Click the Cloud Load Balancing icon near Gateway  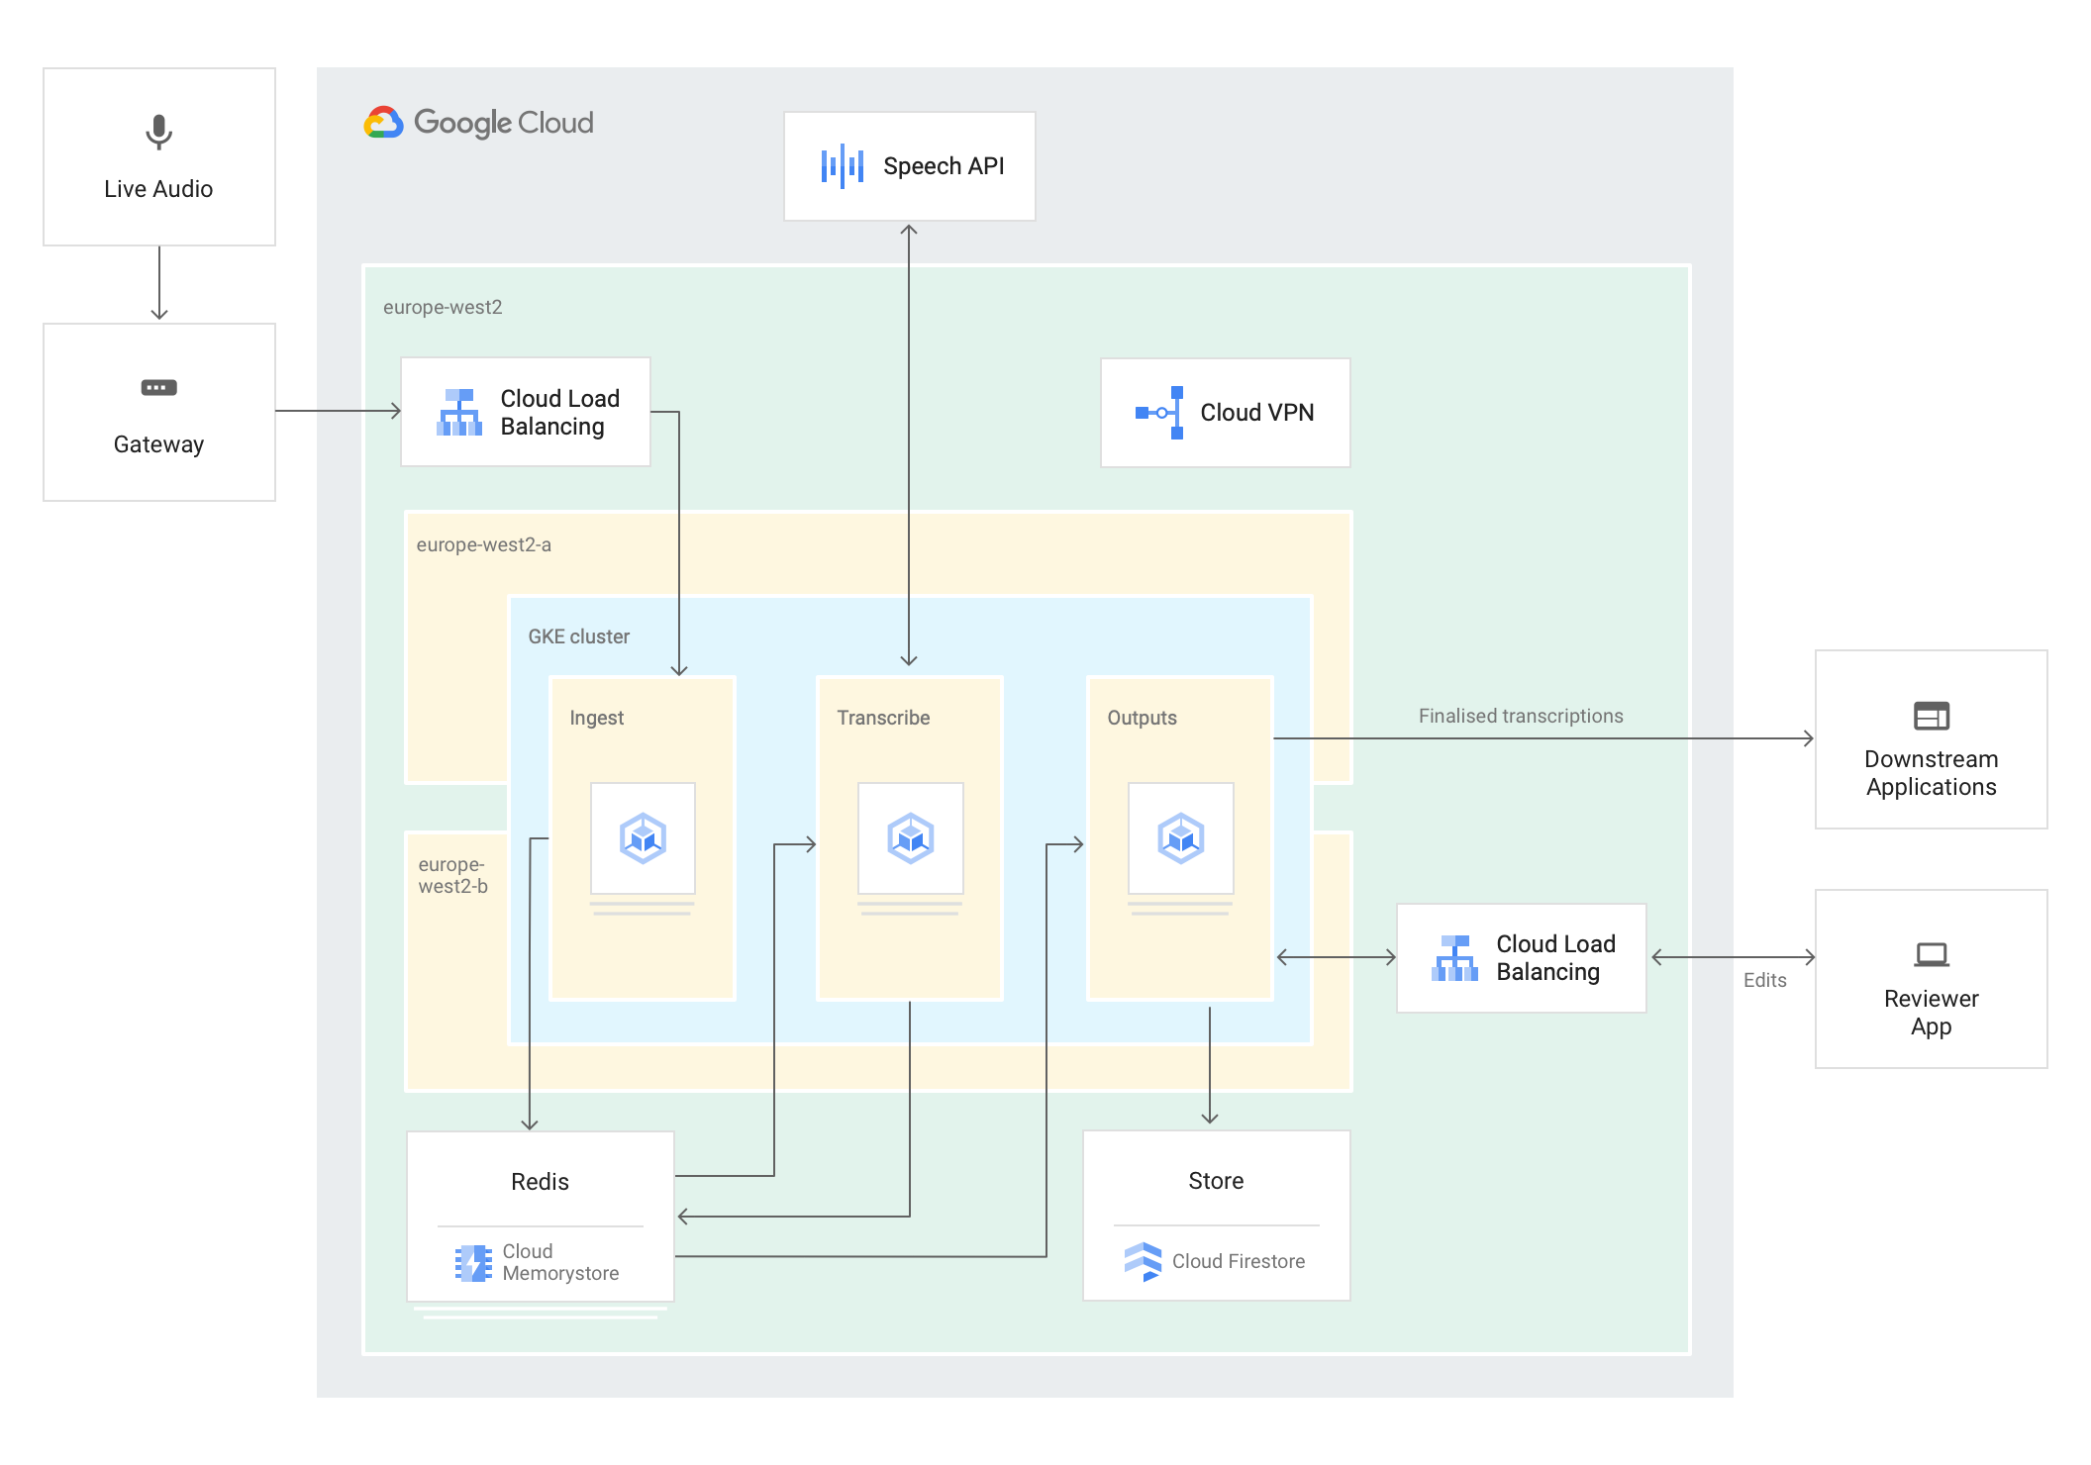459,413
